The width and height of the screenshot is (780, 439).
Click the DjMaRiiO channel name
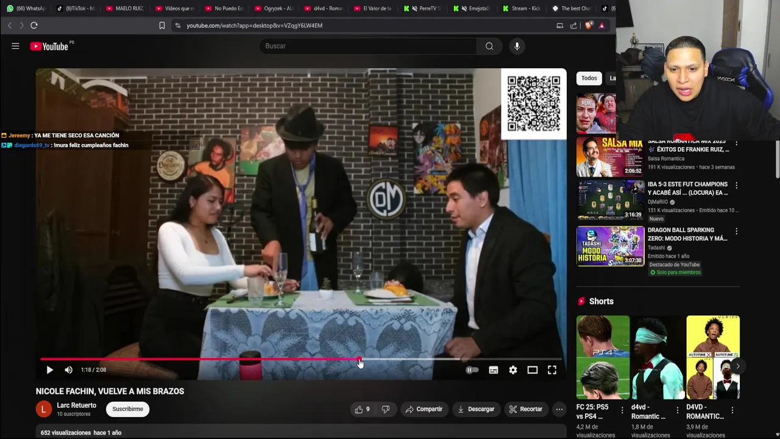pos(658,202)
